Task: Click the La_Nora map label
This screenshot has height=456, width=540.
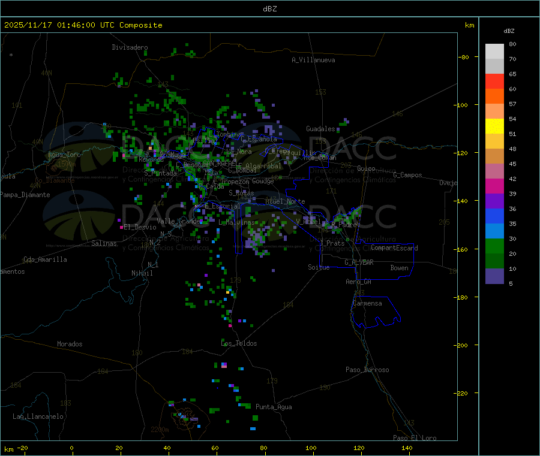Action: click(x=239, y=152)
